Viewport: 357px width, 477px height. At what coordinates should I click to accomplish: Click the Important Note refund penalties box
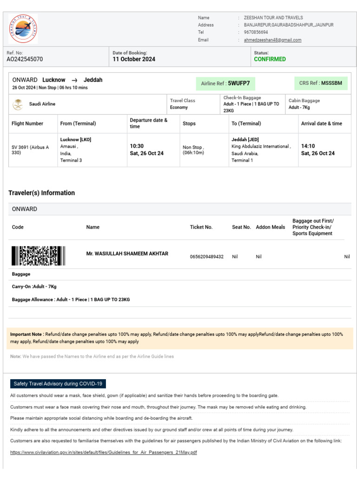point(178,338)
